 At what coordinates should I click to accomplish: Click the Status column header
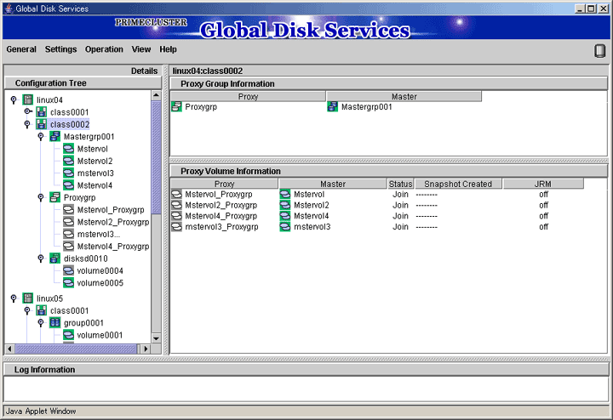pyautogui.click(x=401, y=184)
